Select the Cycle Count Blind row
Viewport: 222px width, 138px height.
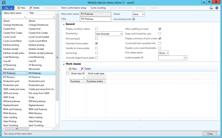tap(29, 41)
